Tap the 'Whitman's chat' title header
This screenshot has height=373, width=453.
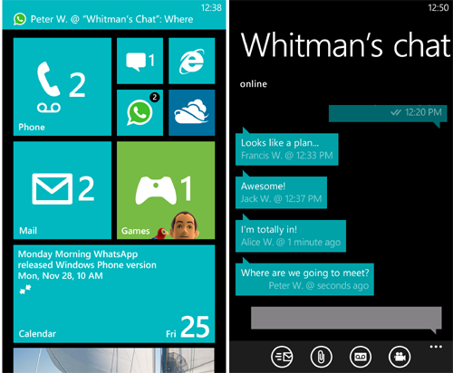345,45
